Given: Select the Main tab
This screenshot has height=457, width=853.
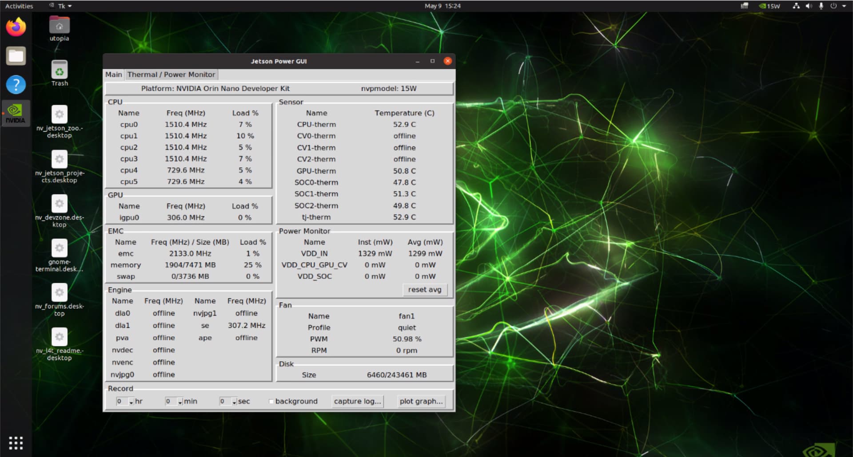Looking at the screenshot, I should point(113,74).
